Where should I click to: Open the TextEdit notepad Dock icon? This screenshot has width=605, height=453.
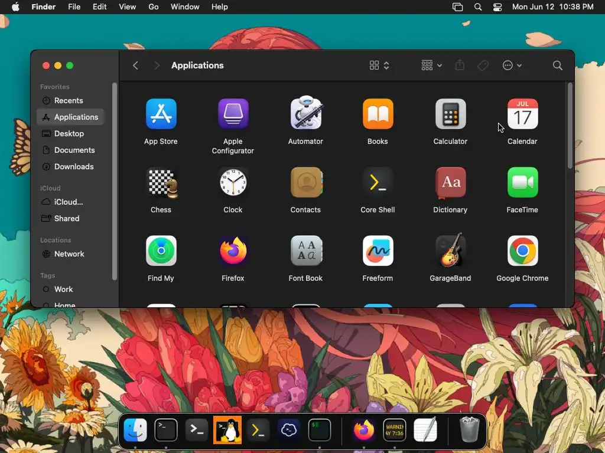click(425, 429)
